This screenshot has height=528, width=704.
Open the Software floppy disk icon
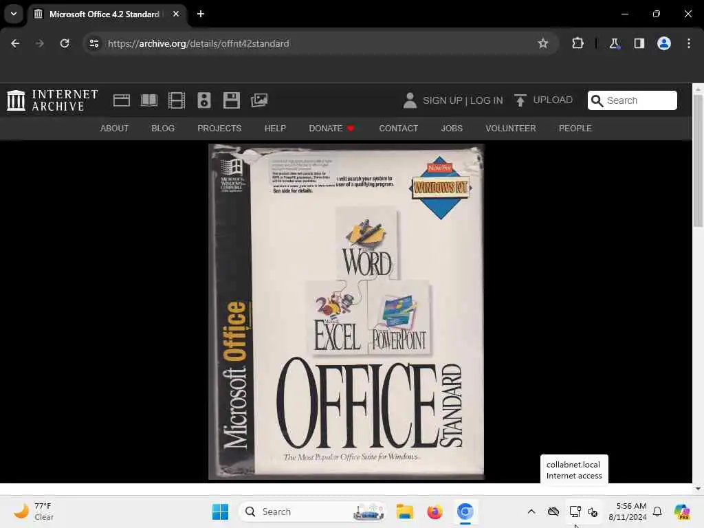(231, 100)
